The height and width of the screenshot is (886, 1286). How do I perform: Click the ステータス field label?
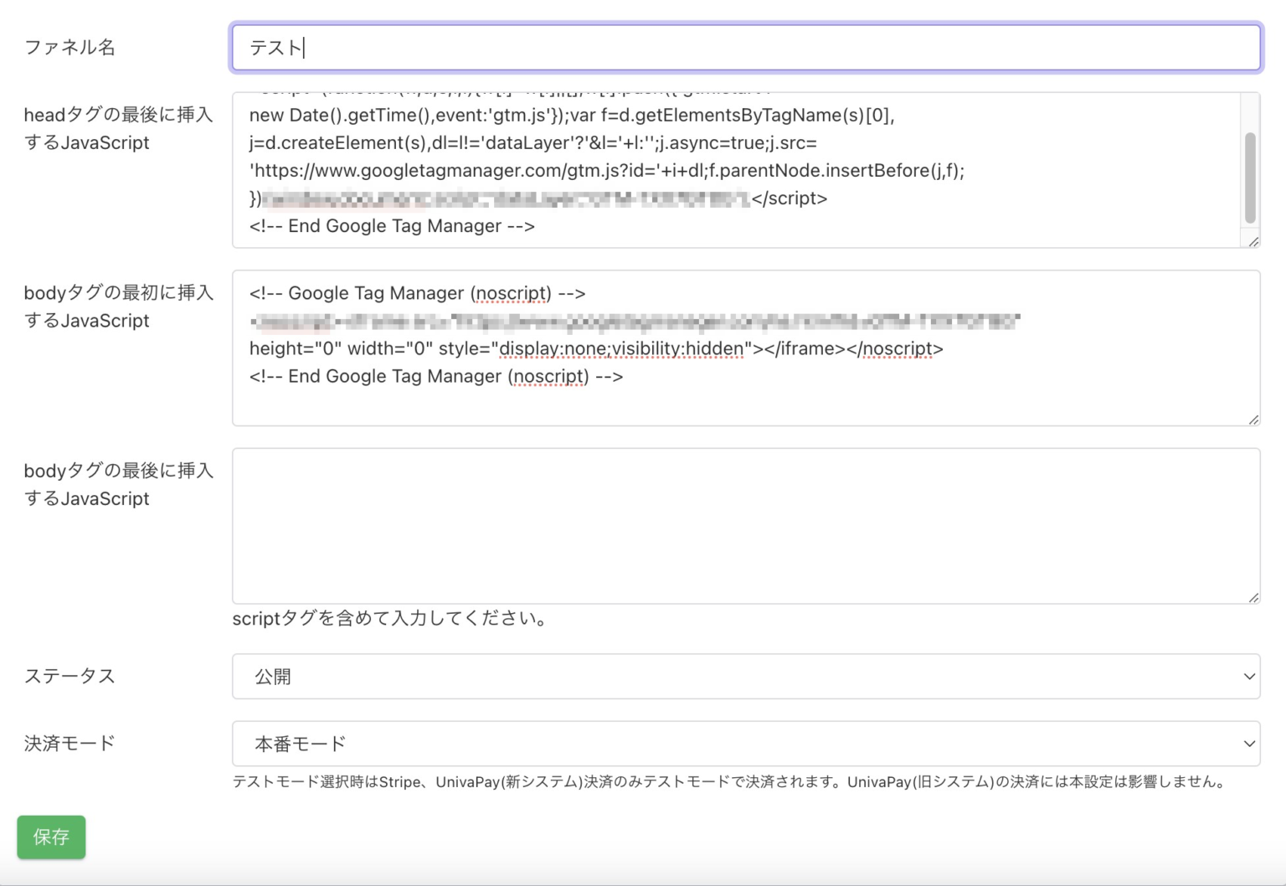[70, 676]
